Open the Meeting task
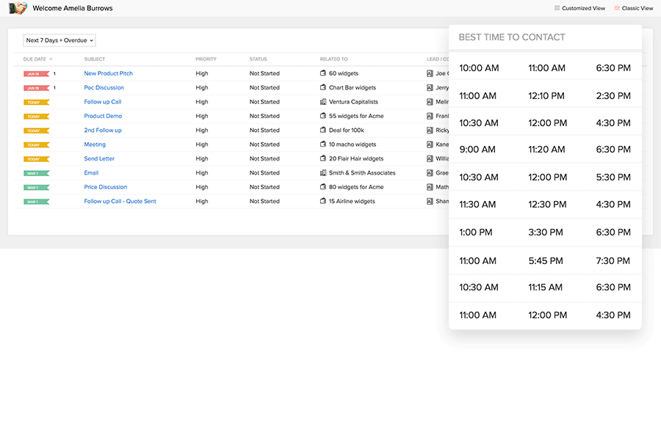Viewport: 661px width, 440px height. (x=95, y=144)
